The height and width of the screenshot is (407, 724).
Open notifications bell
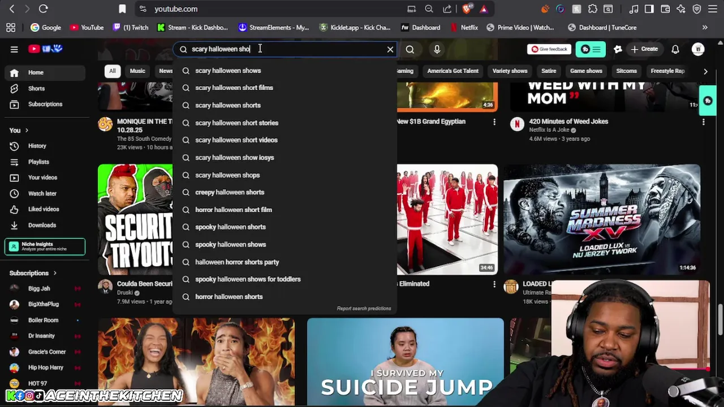(x=675, y=49)
